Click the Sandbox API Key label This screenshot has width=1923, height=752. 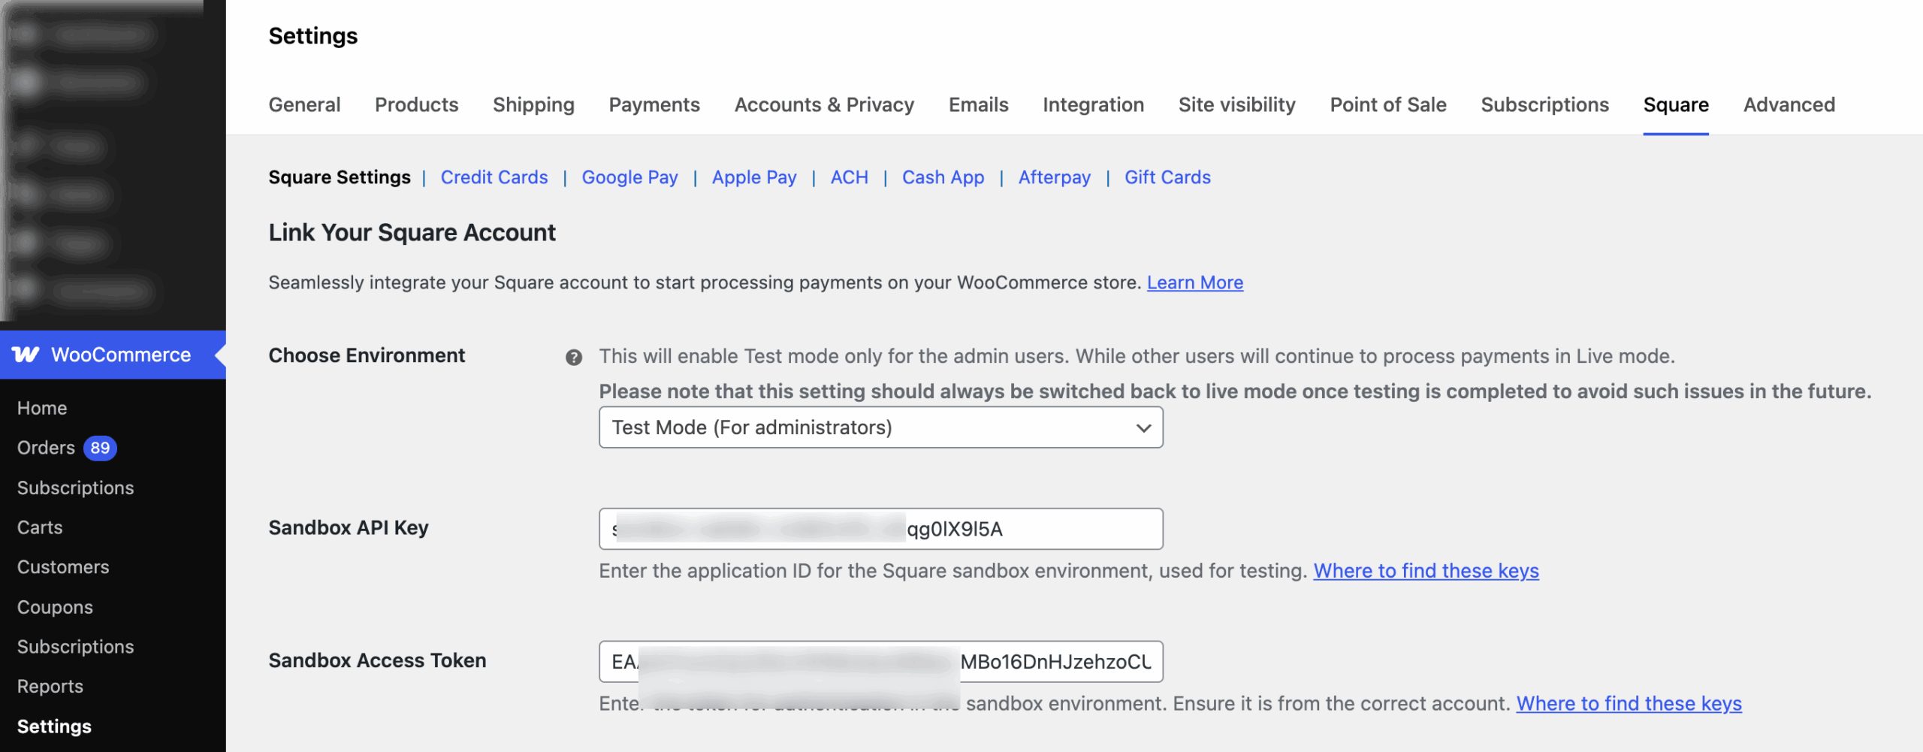tap(349, 527)
